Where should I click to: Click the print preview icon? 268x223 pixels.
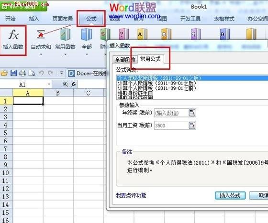click(32, 73)
